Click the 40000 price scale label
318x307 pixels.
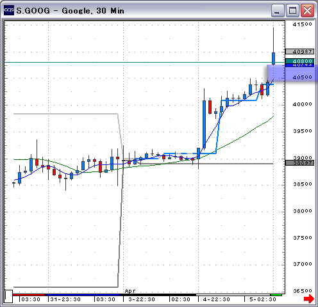[302, 104]
